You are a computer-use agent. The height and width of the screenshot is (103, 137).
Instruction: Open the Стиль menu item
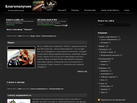tap(127, 10)
